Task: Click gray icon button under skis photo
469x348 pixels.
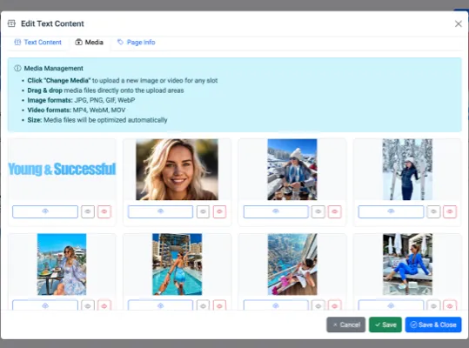Action: click(x=433, y=211)
